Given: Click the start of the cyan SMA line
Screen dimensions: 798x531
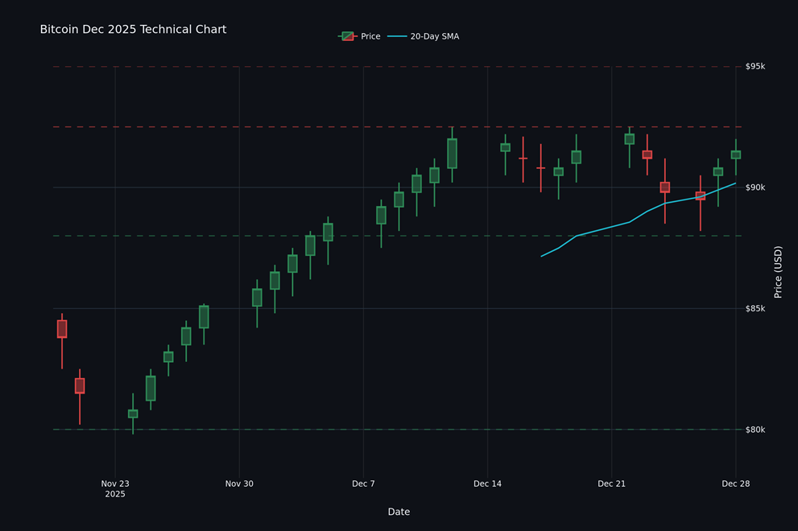Looking at the screenshot, I should coord(541,256).
